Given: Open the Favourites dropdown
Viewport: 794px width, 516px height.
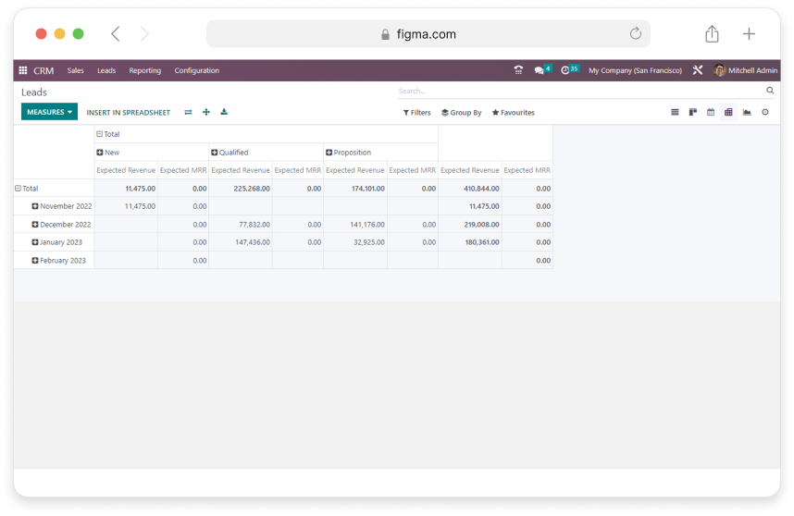Looking at the screenshot, I should tap(513, 112).
